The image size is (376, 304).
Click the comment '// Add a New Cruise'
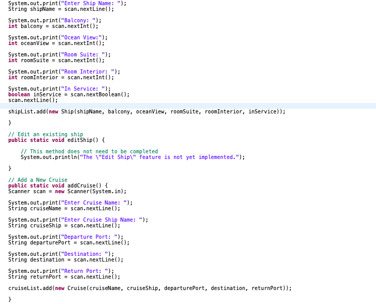[x=38, y=180]
